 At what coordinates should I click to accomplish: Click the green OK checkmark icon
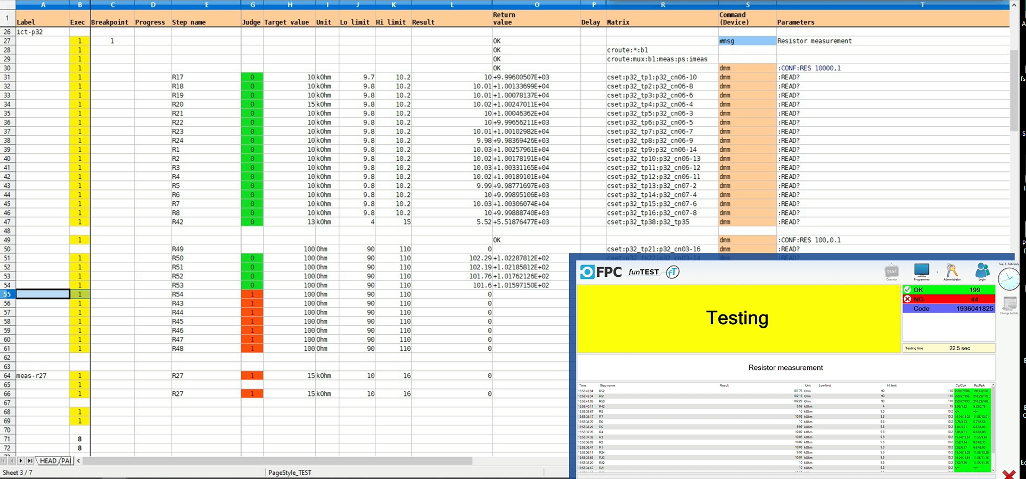point(907,290)
